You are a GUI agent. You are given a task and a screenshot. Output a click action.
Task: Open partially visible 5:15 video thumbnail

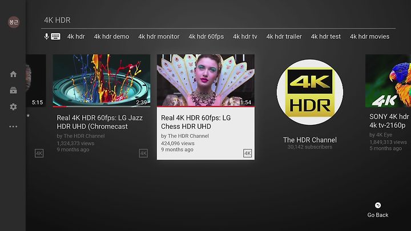(x=36, y=80)
